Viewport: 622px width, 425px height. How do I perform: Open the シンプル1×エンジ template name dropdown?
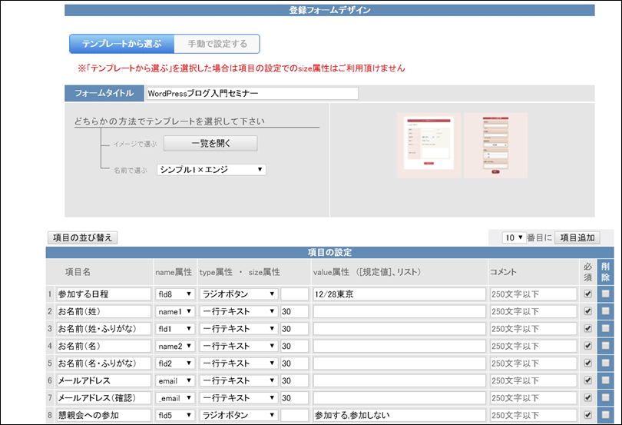pos(211,170)
